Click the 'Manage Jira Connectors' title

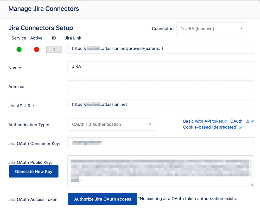click(44, 9)
